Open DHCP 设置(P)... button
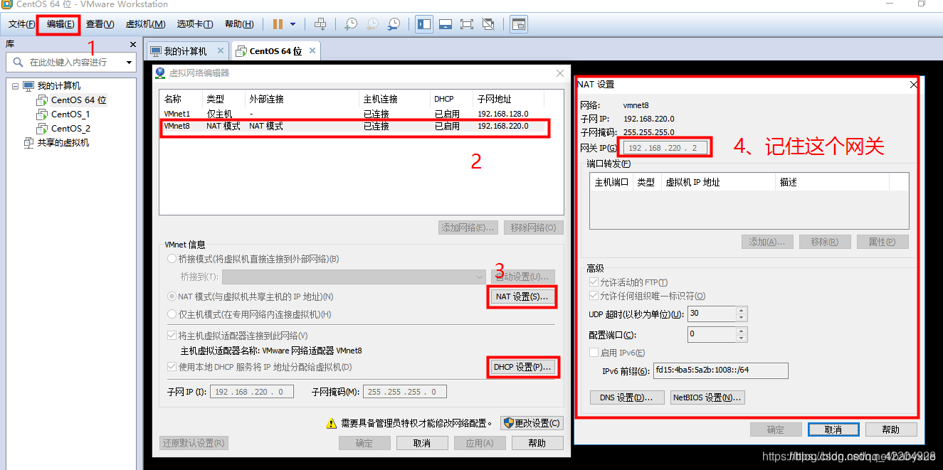The image size is (943, 470). point(522,367)
